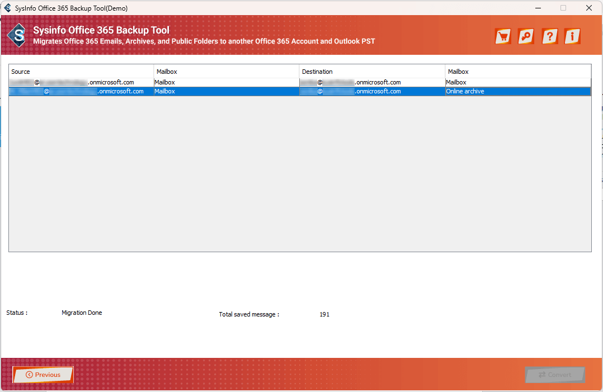The height and width of the screenshot is (392, 603).
Task: Click the Migration Done status text
Action: [x=82, y=313]
